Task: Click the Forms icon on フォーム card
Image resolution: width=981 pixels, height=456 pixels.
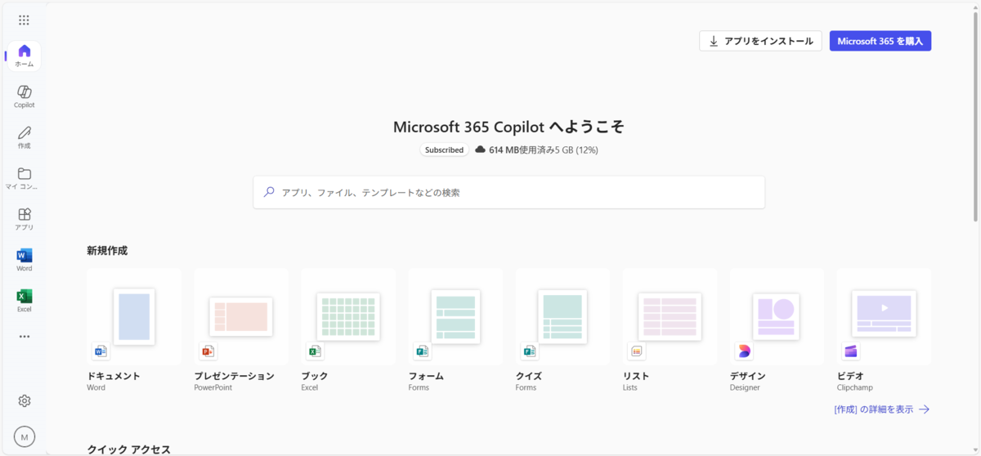Action: tap(422, 351)
